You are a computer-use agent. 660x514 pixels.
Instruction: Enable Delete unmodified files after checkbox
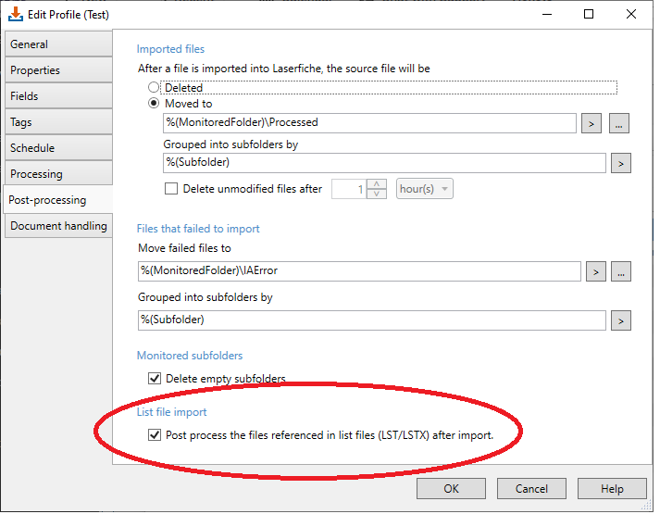(171, 189)
